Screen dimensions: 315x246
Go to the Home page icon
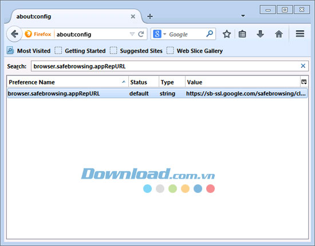(279, 34)
